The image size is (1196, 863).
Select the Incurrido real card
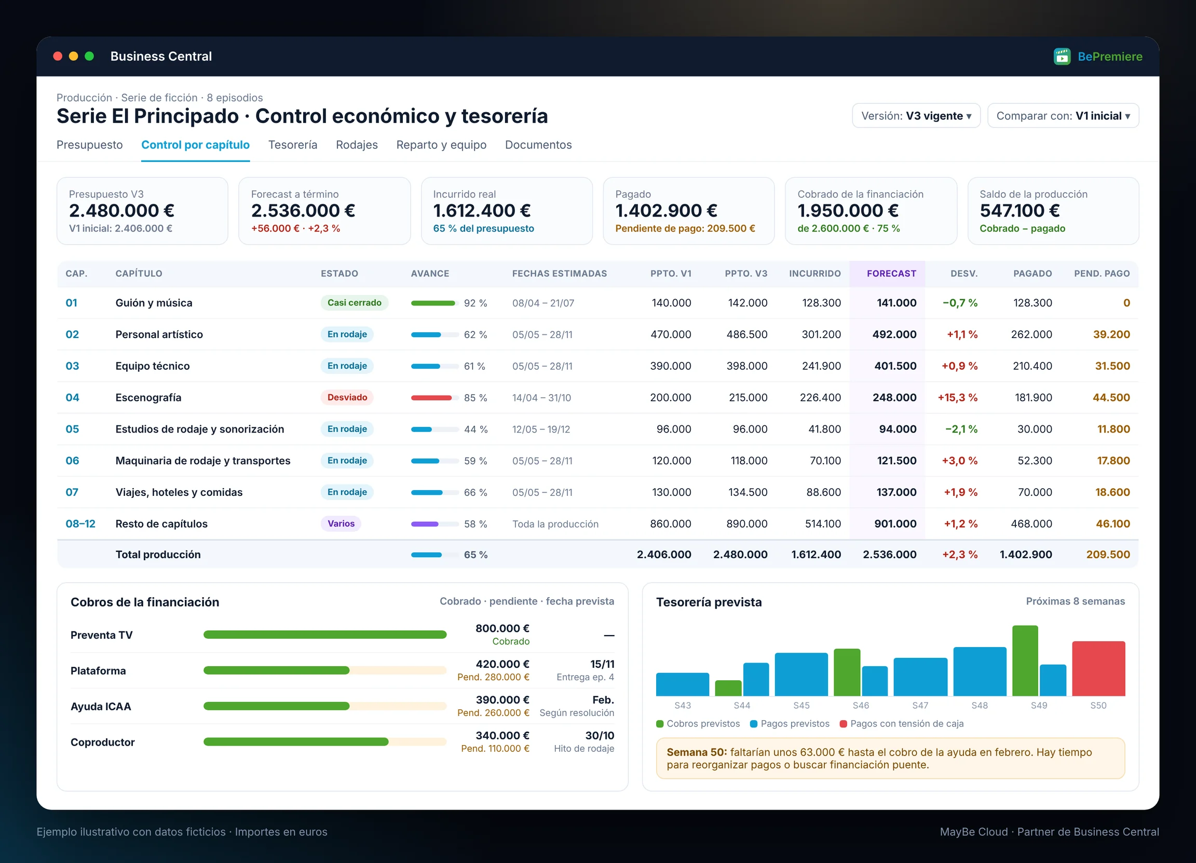pos(507,211)
